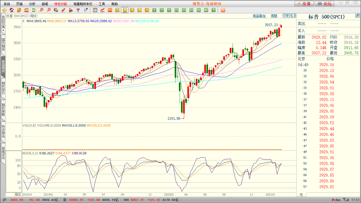Restore the quote panel window icon

point(357,16)
